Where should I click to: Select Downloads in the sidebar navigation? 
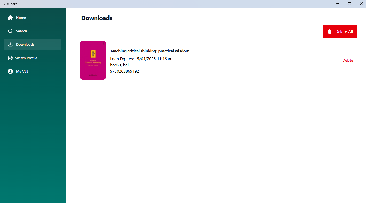tap(25, 44)
